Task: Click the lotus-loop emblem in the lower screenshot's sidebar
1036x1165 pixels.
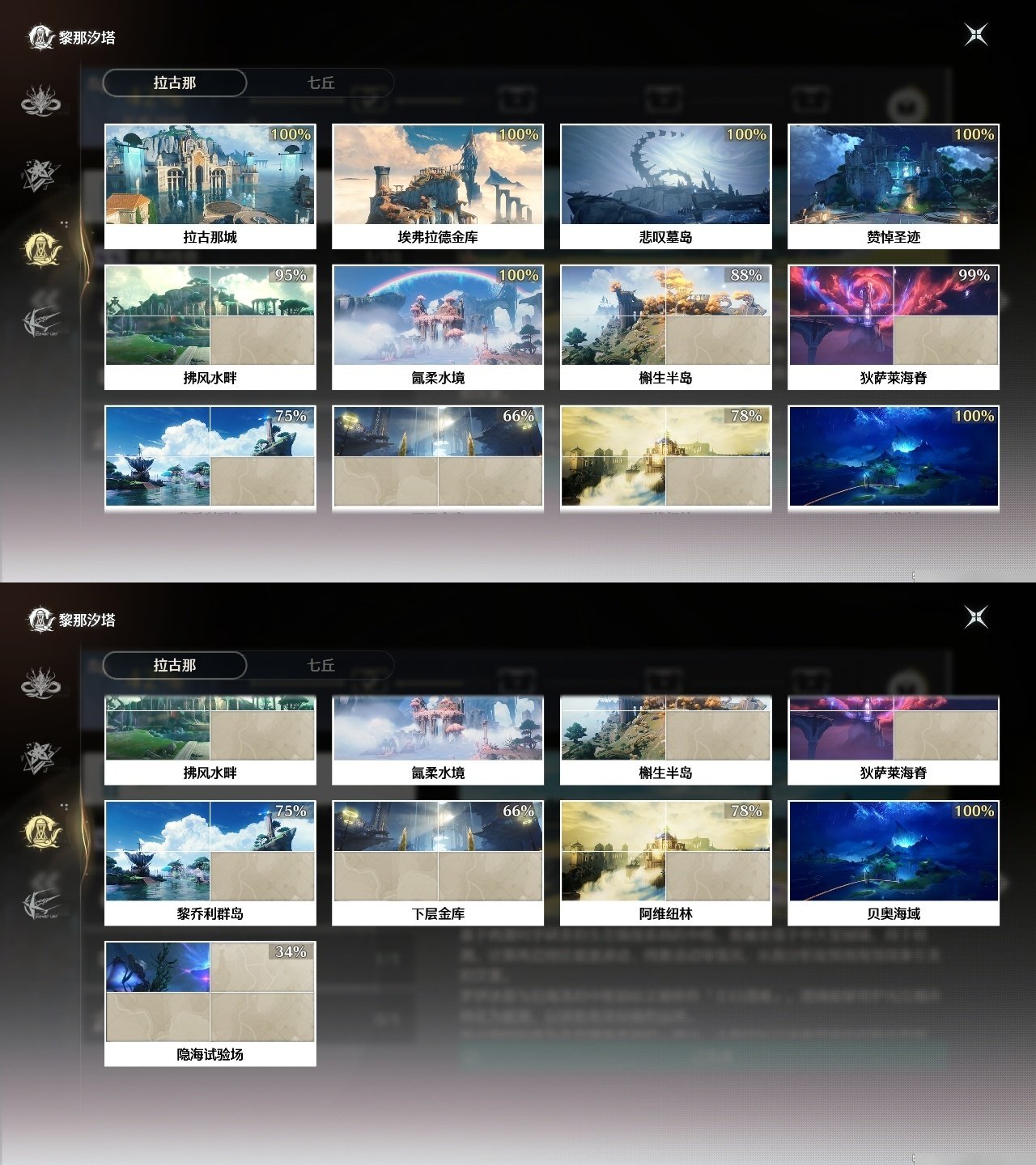Action: (x=40, y=683)
